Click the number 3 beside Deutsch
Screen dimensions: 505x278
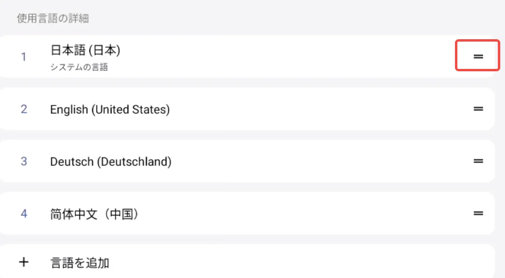pyautogui.click(x=24, y=162)
